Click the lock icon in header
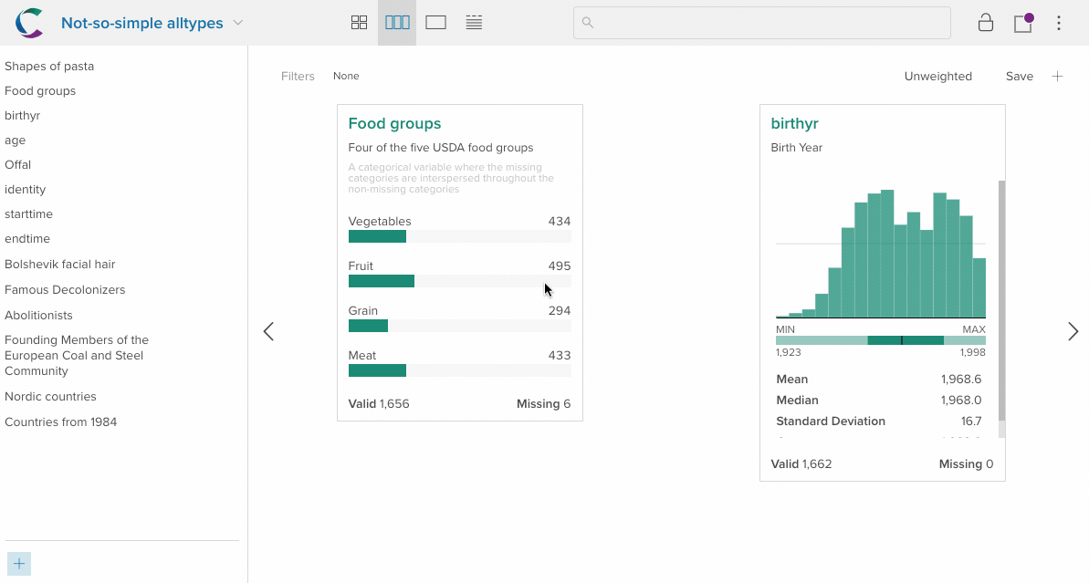The width and height of the screenshot is (1089, 583). [986, 23]
